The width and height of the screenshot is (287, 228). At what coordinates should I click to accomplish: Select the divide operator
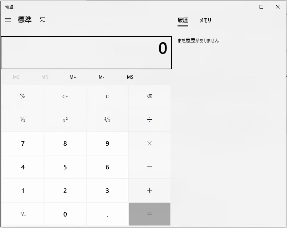tap(149, 120)
